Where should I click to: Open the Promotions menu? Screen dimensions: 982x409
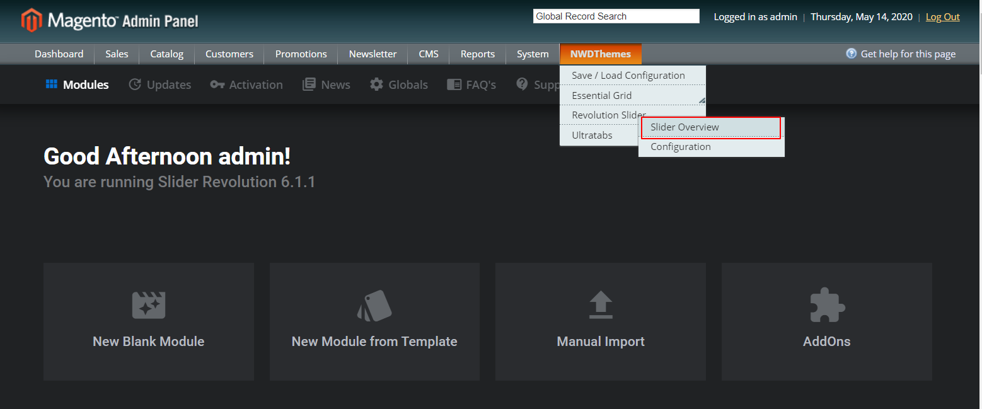coord(301,54)
